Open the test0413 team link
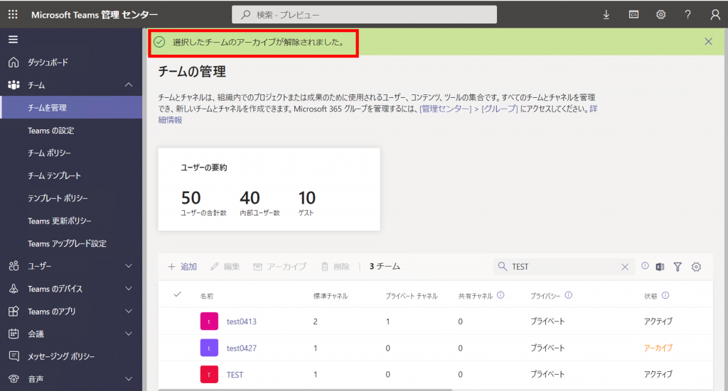728x391 pixels. coord(241,321)
